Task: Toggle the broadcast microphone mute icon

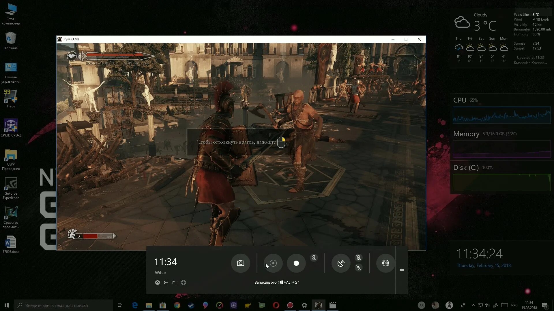Action: [358, 258]
